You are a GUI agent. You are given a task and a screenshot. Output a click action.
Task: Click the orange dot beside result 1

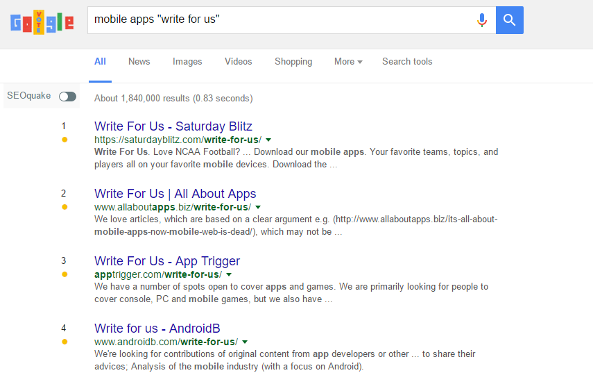pyautogui.click(x=65, y=140)
